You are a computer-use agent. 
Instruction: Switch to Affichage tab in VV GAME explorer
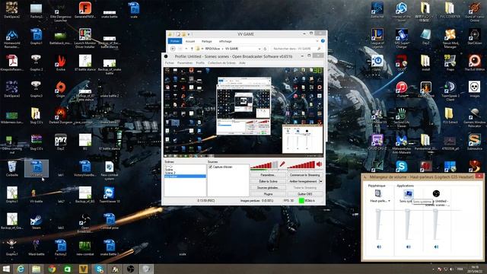[225, 41]
